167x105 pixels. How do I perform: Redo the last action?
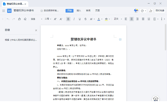click(x=14, y=19)
